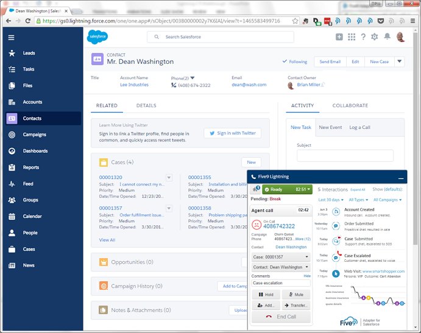Open Campaigns in the sidebar
The height and width of the screenshot is (333, 421).
pos(34,135)
